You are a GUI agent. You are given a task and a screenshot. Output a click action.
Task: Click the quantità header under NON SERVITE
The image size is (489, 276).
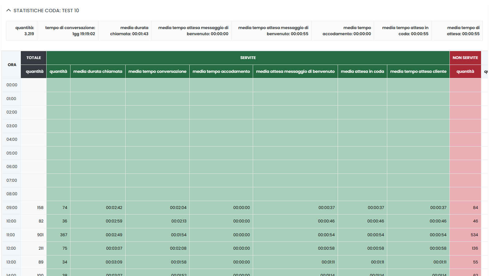coord(465,72)
